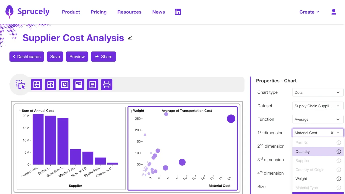Click the horizontal resize toolbar icon
The width and height of the screenshot is (345, 194).
tap(36, 84)
